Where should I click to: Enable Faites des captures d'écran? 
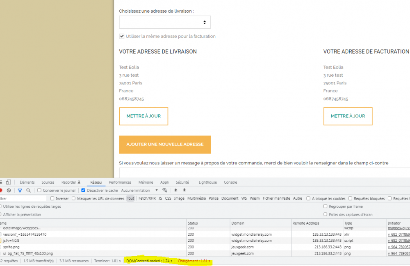[x=325, y=214]
